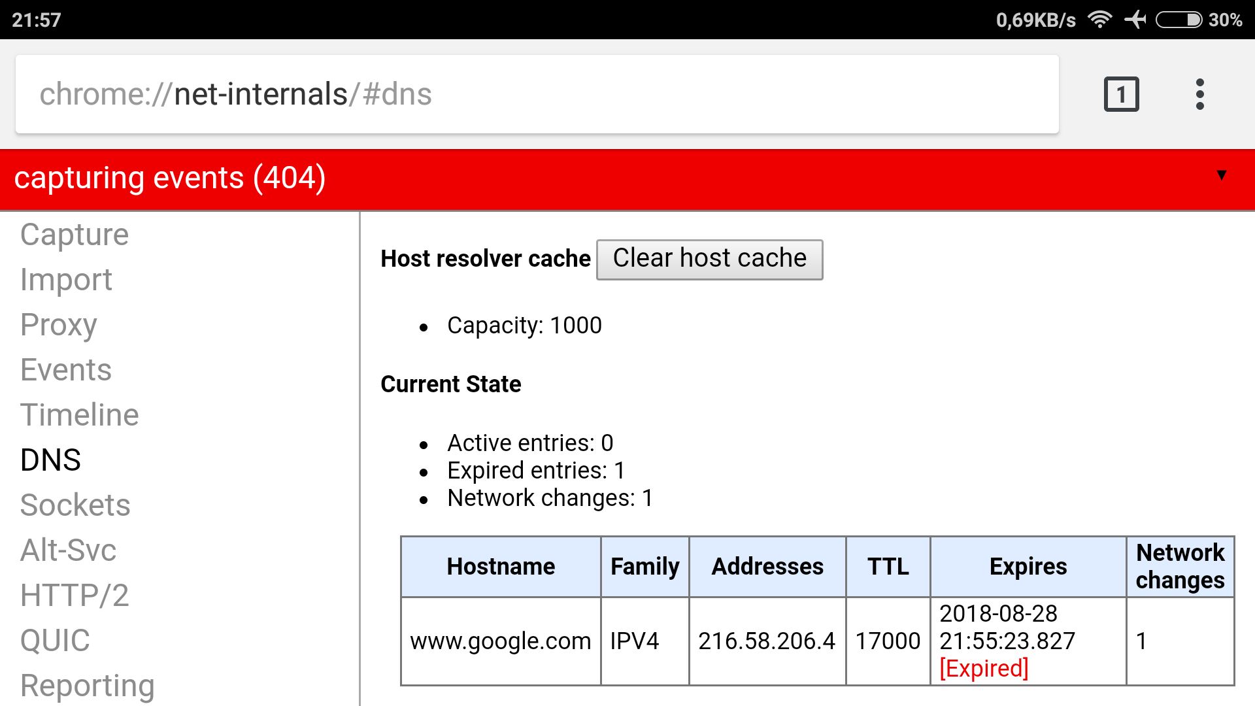Click the Expired entries: 1 line

536,471
